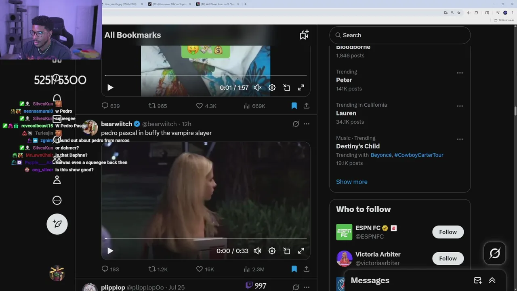Play the top bookmarked video
The image size is (517, 291).
point(110,87)
